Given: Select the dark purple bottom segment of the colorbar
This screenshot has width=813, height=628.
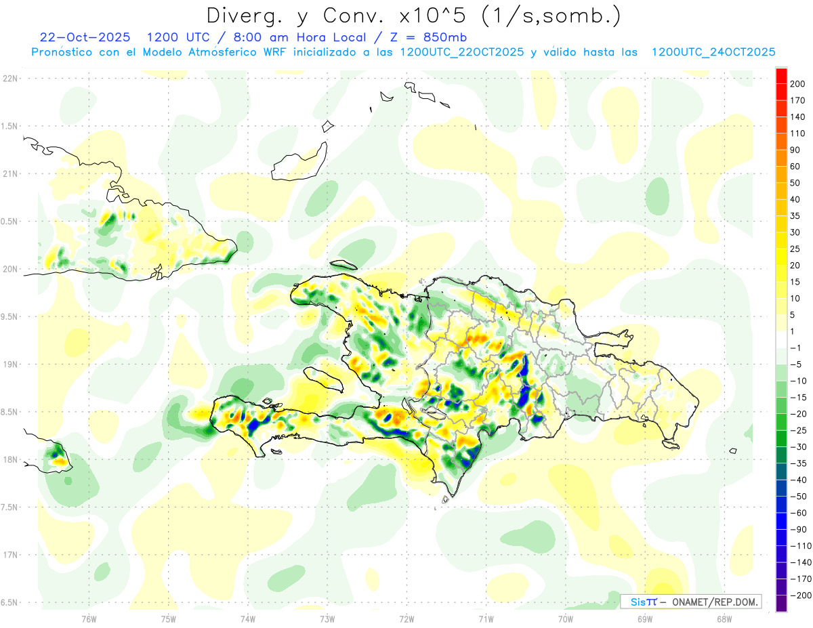Looking at the screenshot, I should (x=782, y=604).
